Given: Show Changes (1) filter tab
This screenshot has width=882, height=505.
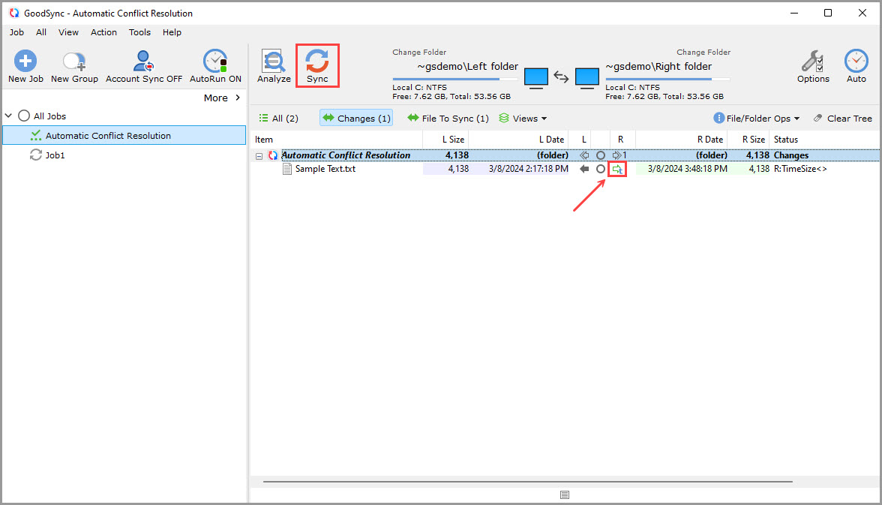Looking at the screenshot, I should [357, 119].
